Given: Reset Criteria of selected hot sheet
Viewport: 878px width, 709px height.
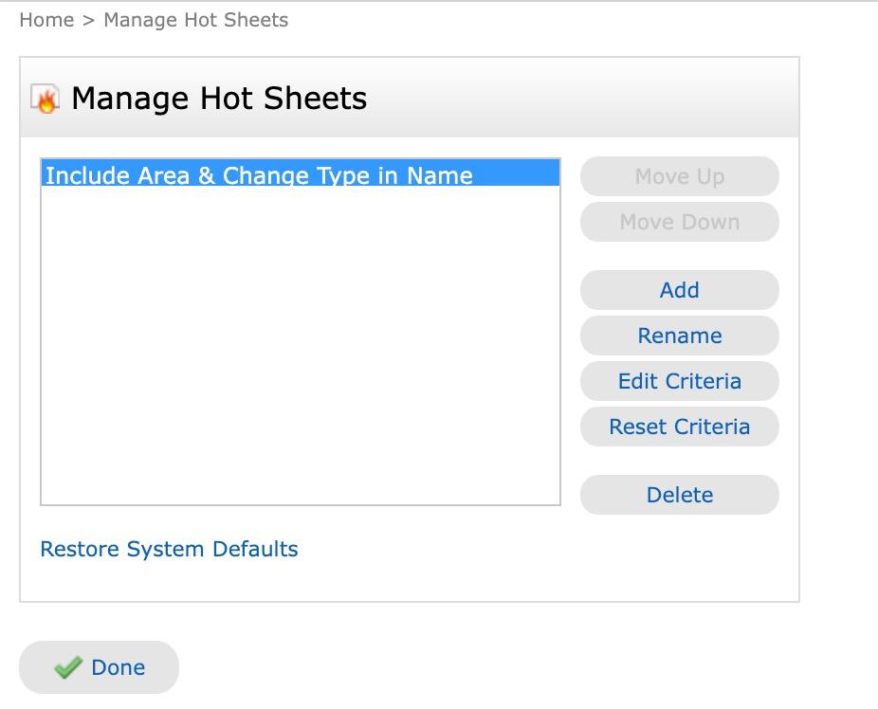Looking at the screenshot, I should tap(679, 427).
